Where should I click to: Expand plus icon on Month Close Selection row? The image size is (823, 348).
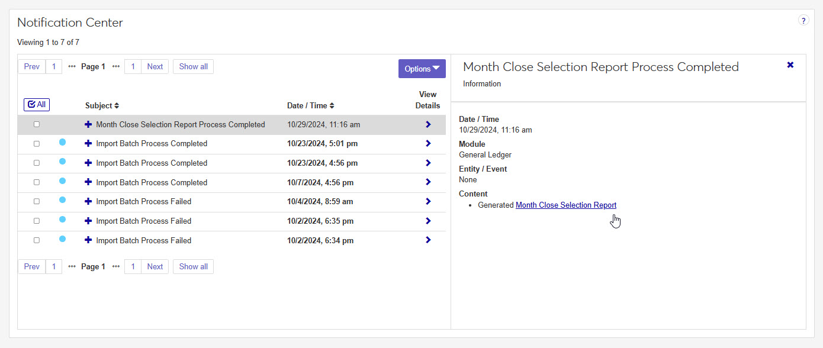(89, 125)
